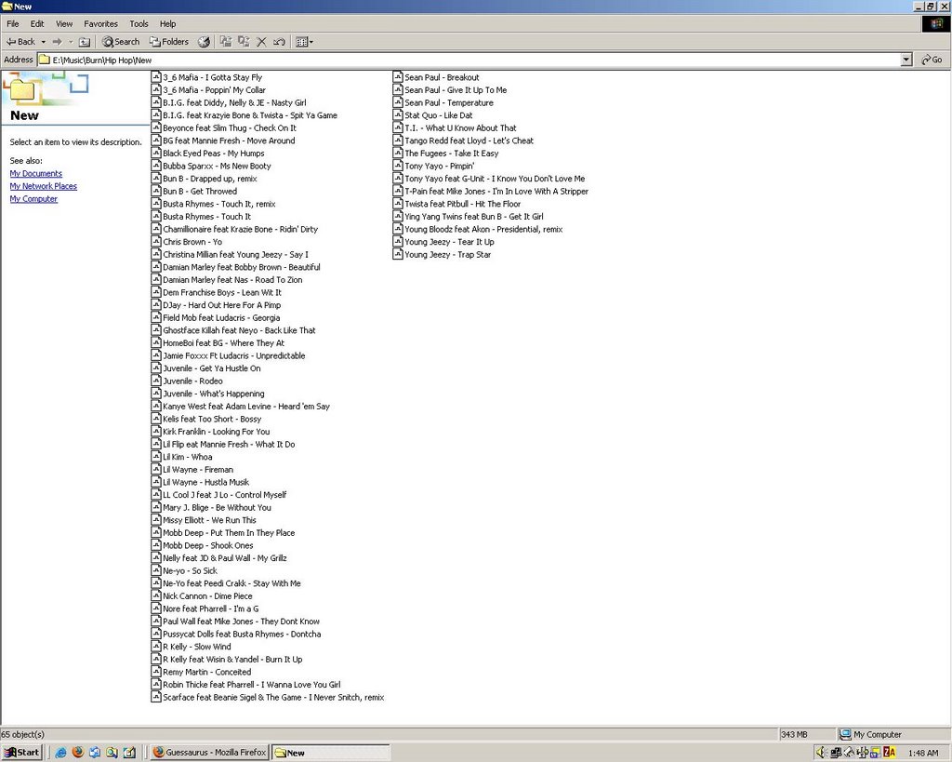Select file icon for Young Jeezy - Trap Star

click(x=398, y=254)
